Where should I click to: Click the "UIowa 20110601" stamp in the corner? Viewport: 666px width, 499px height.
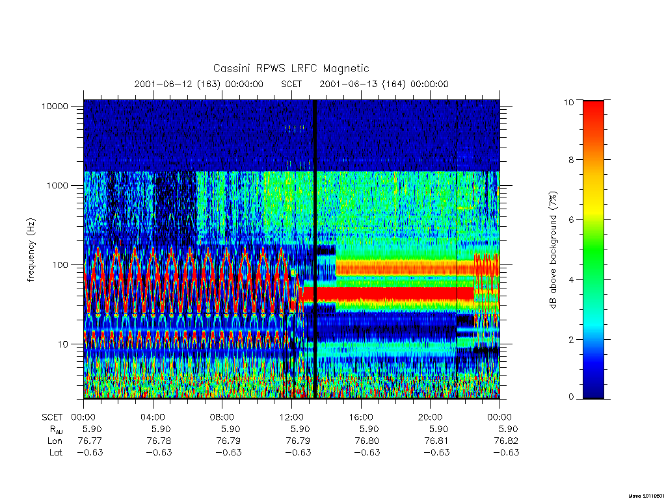pos(646,496)
